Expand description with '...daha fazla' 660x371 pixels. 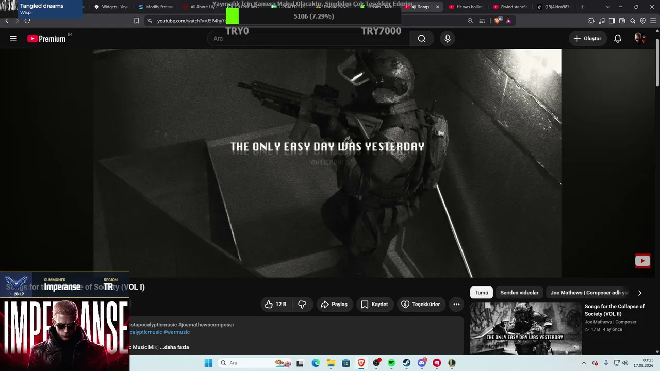174,347
